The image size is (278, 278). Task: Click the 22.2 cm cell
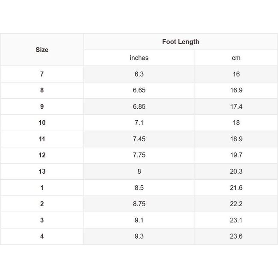coord(236,204)
